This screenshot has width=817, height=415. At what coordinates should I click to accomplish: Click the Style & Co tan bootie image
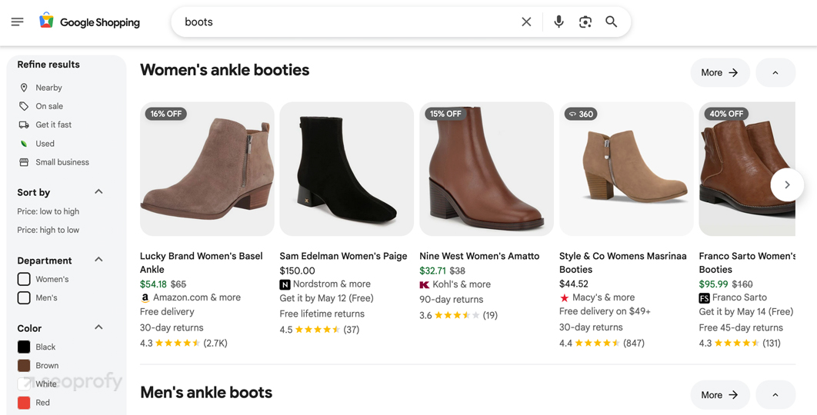point(626,169)
